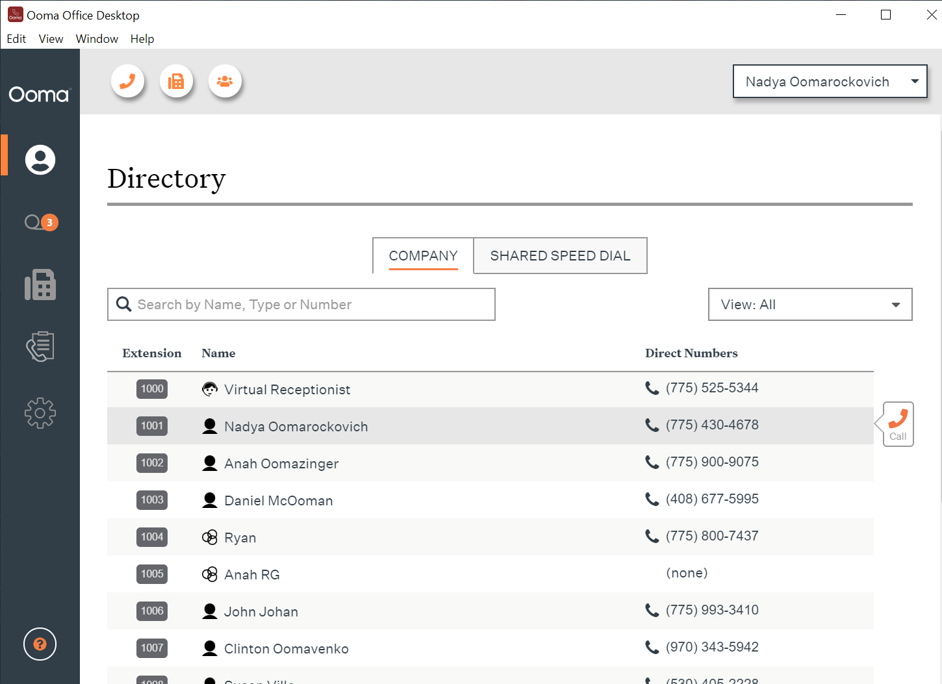Call Daniel McOoman's number (408) 677-5995
942x684 pixels.
(711, 499)
